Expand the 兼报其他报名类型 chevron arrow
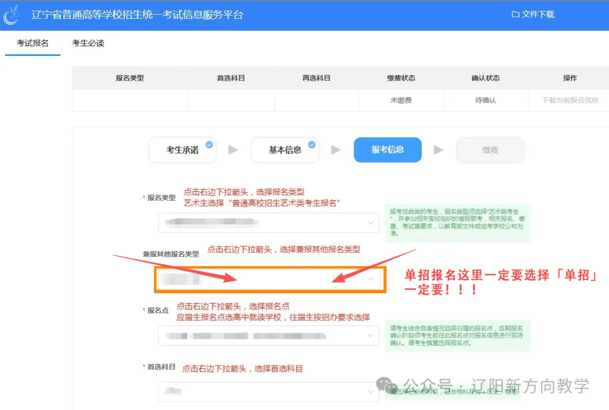Viewport: 609px width, 410px height. pos(370,279)
